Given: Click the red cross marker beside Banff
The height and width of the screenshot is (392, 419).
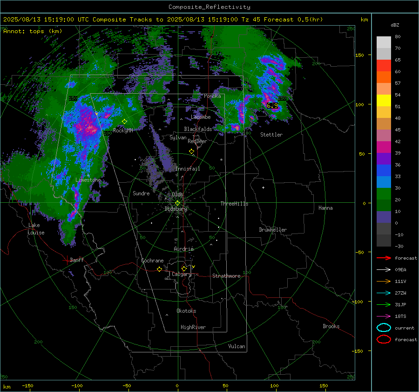Looking at the screenshot, I should (x=67, y=260).
